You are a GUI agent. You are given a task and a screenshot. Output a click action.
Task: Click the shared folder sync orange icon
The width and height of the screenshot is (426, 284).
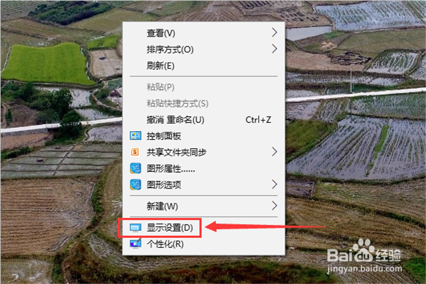135,152
